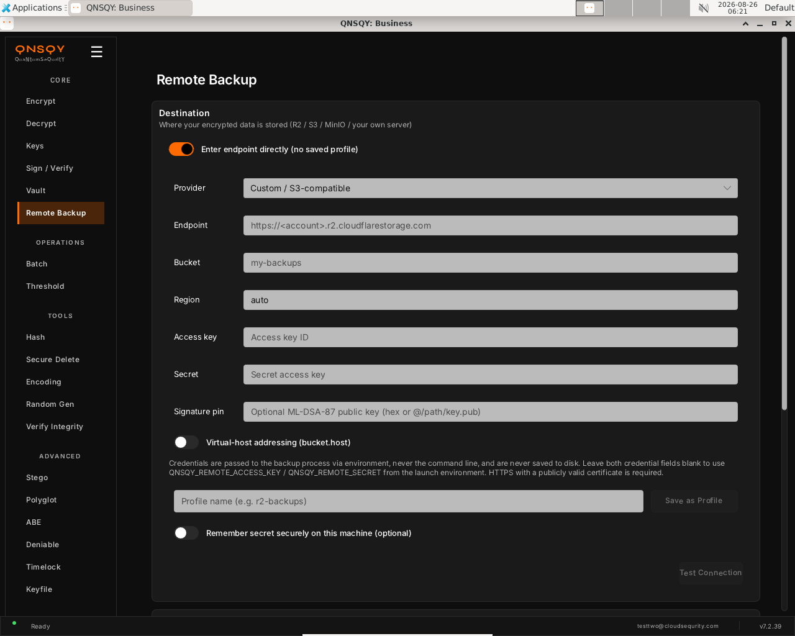Enable Remember secret securely toggle
Image resolution: width=795 pixels, height=636 pixels.
[x=186, y=533]
